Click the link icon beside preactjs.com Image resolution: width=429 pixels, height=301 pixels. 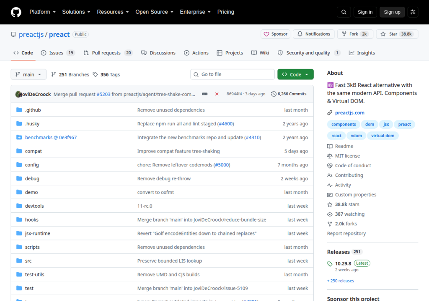(x=330, y=113)
